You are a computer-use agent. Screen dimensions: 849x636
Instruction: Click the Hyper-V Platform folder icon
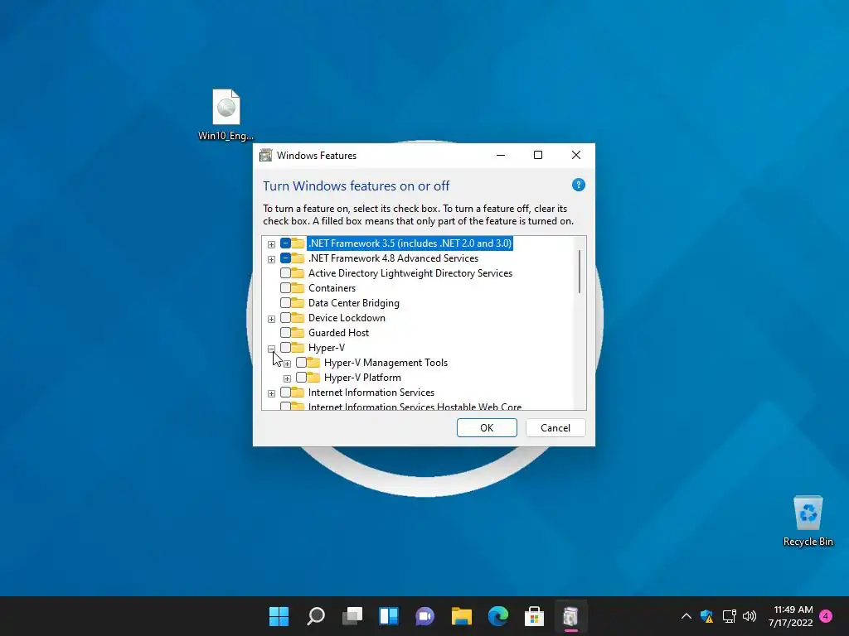pos(313,377)
